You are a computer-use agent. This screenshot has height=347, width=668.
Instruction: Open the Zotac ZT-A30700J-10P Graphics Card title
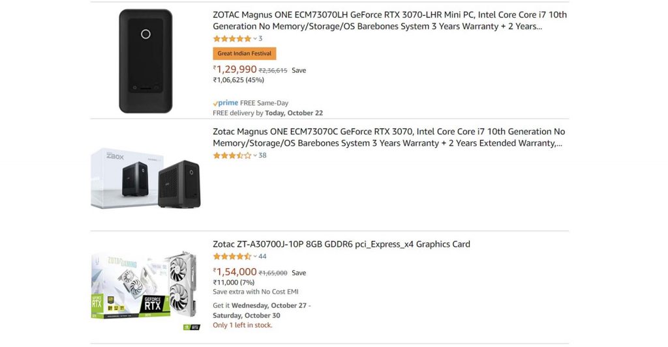[341, 244]
